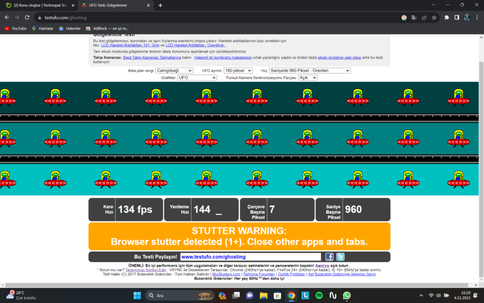
Task: Bookmark this page with the star icon
Action: click(434, 18)
